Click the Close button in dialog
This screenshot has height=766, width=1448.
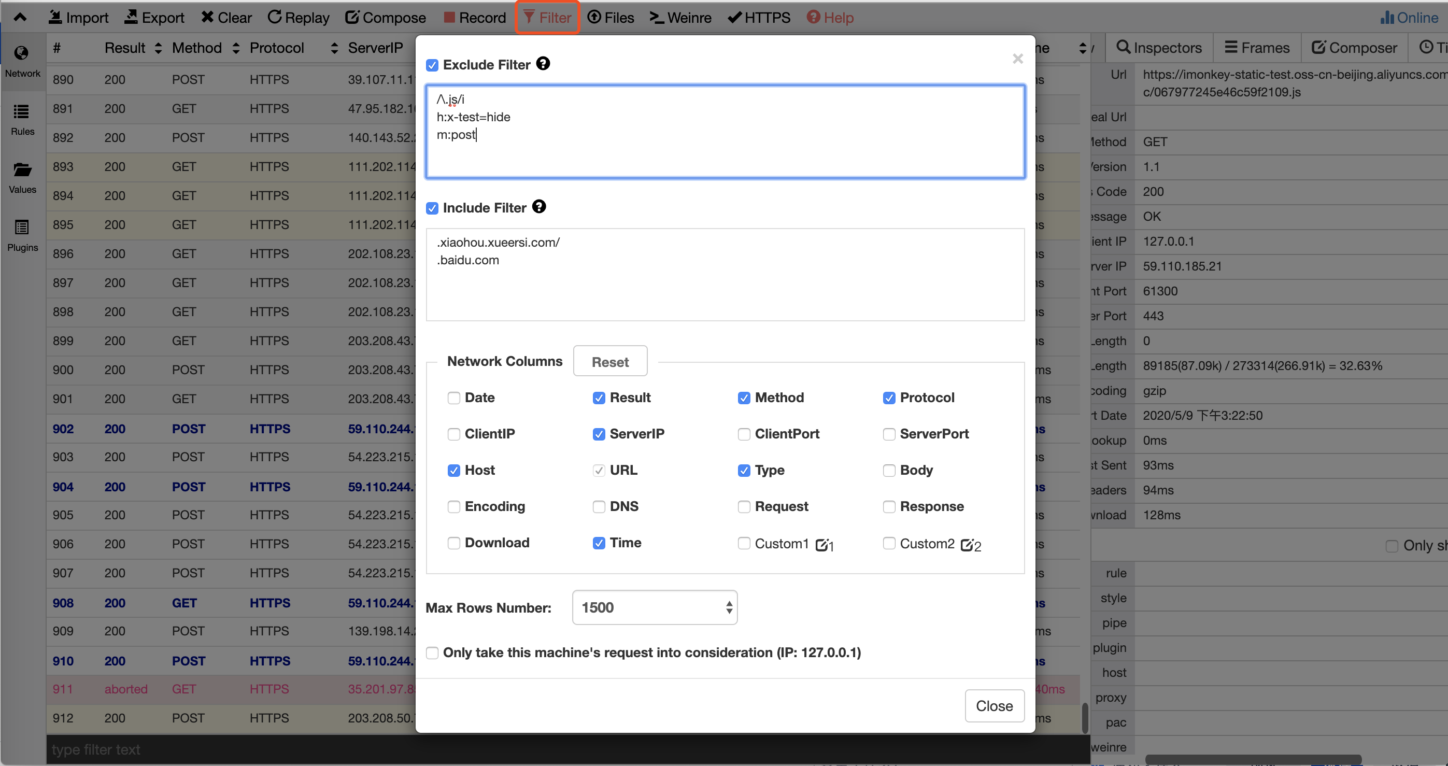pyautogui.click(x=994, y=705)
